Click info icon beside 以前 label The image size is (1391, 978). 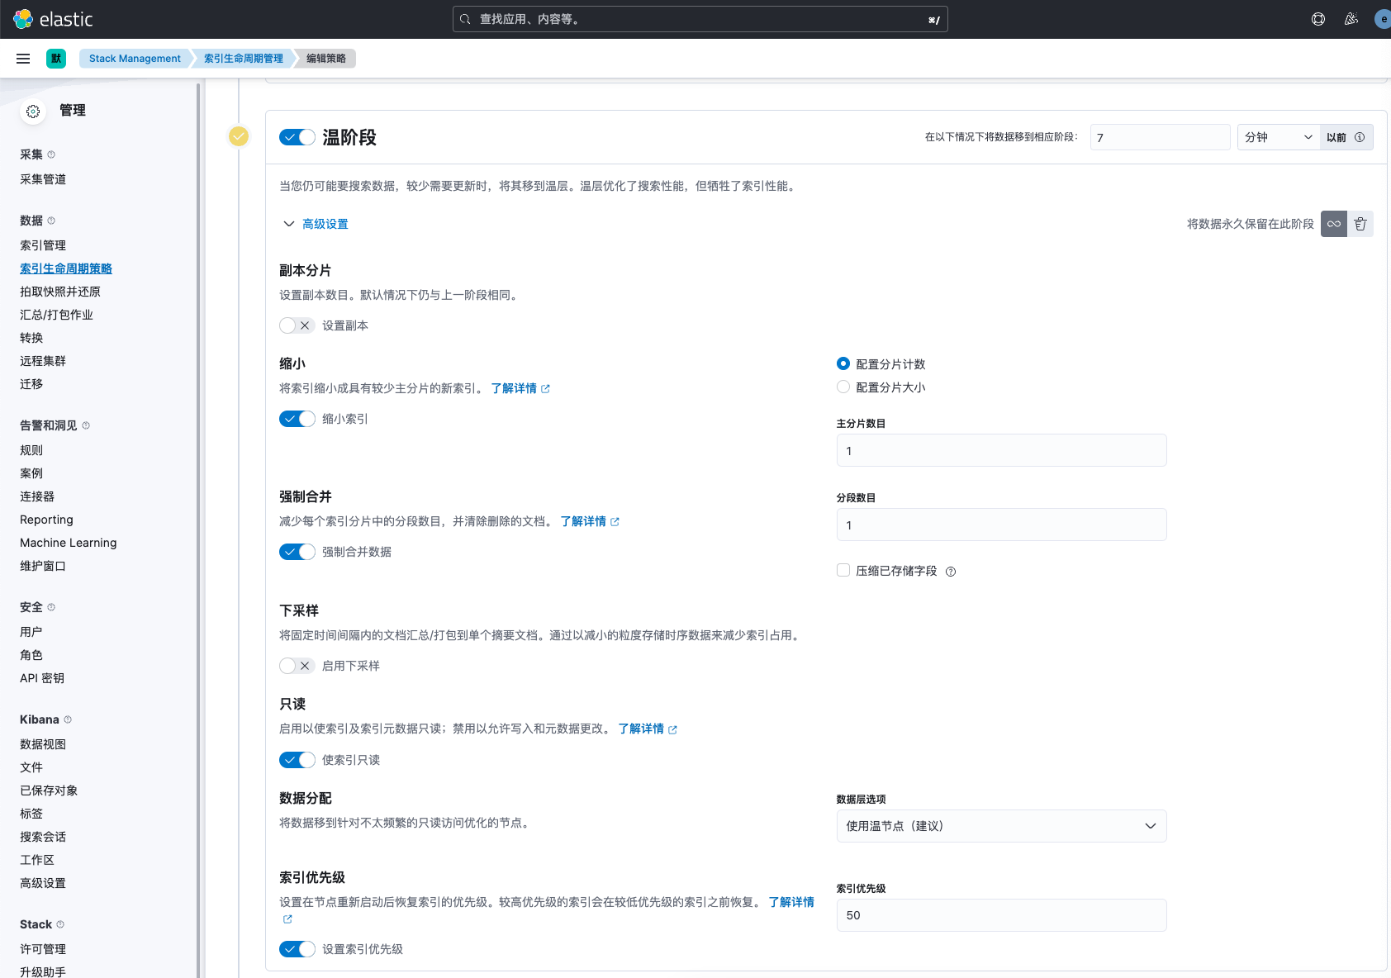point(1360,137)
